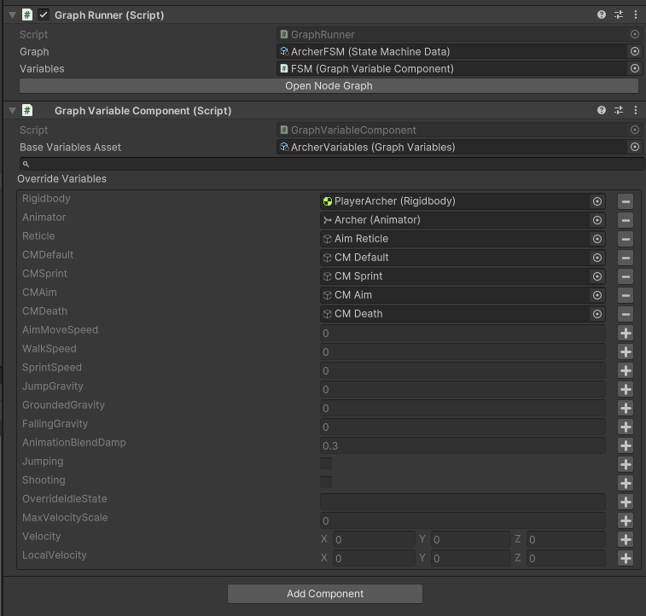This screenshot has width=646, height=616.
Task: Collapse Graph Variable Component foldout
Action: 12,110
